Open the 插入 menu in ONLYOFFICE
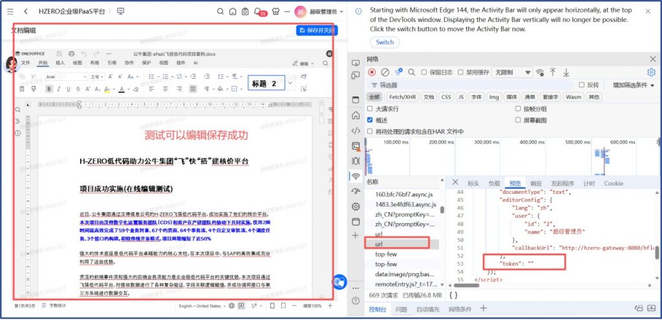The height and width of the screenshot is (320, 662). pyautogui.click(x=60, y=63)
